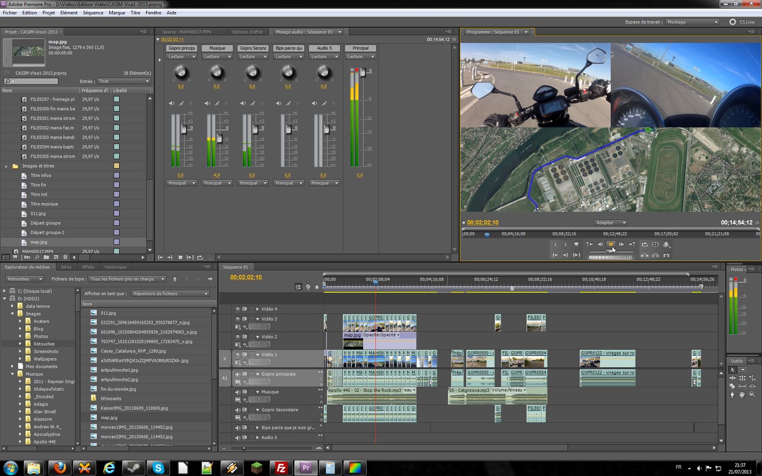The image size is (762, 476).
Task: Click the trash icon in Project panel
Action: [65, 257]
